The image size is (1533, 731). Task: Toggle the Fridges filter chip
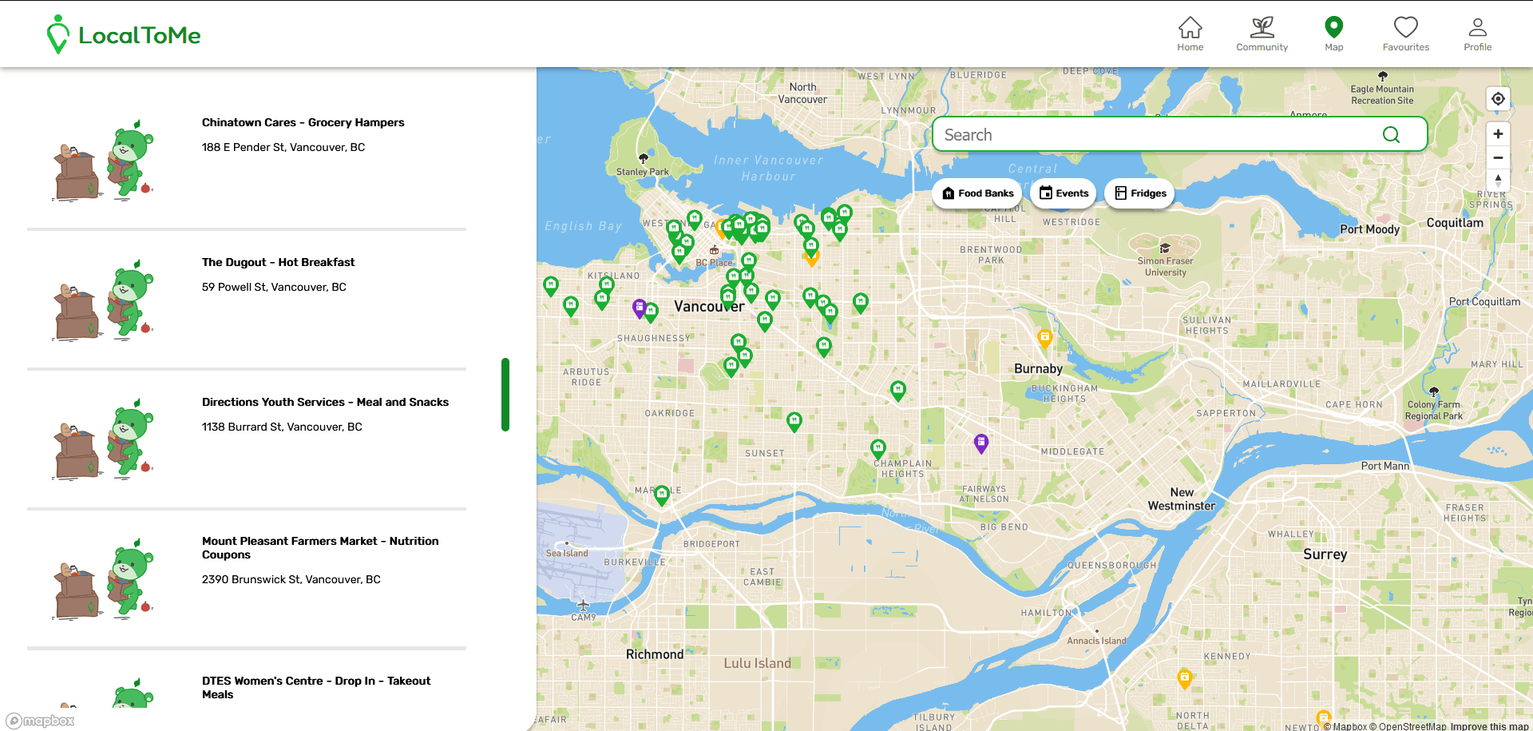pyautogui.click(x=1139, y=193)
